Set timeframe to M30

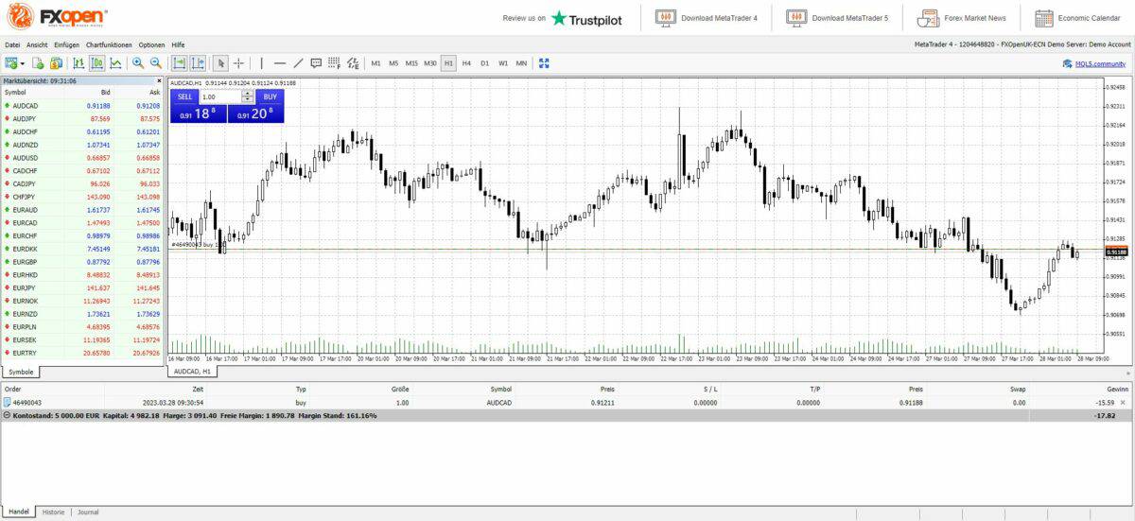pyautogui.click(x=430, y=63)
